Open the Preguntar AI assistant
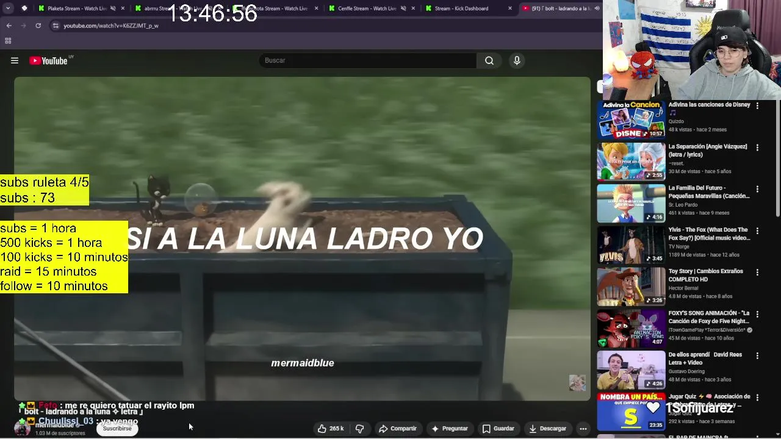This screenshot has height=439, width=781. 450,429
